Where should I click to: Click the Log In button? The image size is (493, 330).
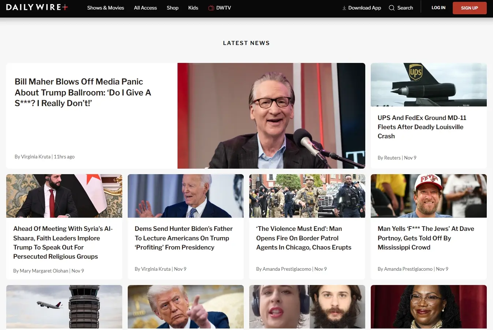point(438,8)
